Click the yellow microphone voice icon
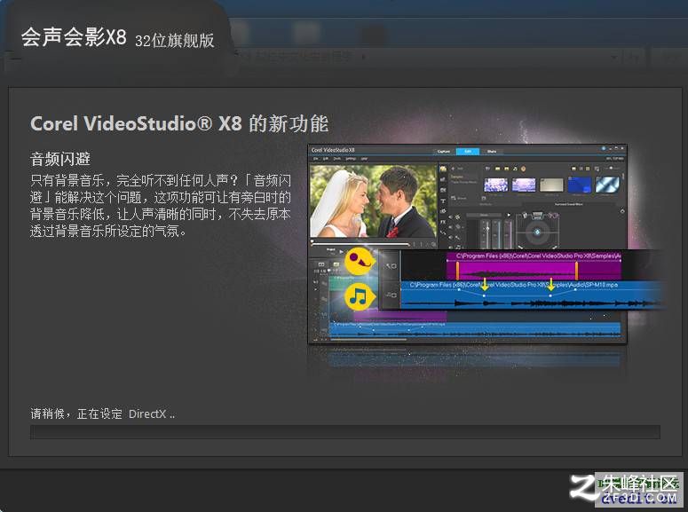Image resolution: width=688 pixels, height=512 pixels. coord(360,262)
